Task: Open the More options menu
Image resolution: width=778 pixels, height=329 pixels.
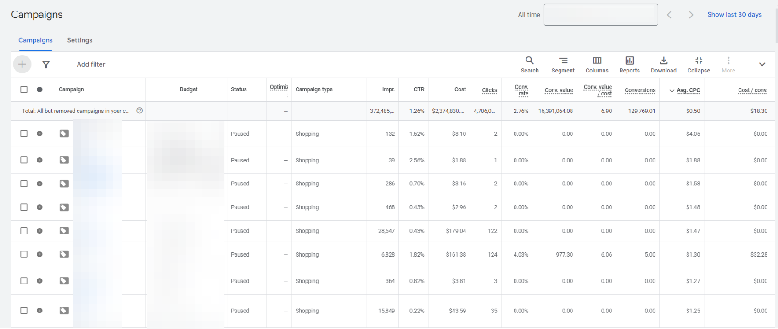Action: 728,65
